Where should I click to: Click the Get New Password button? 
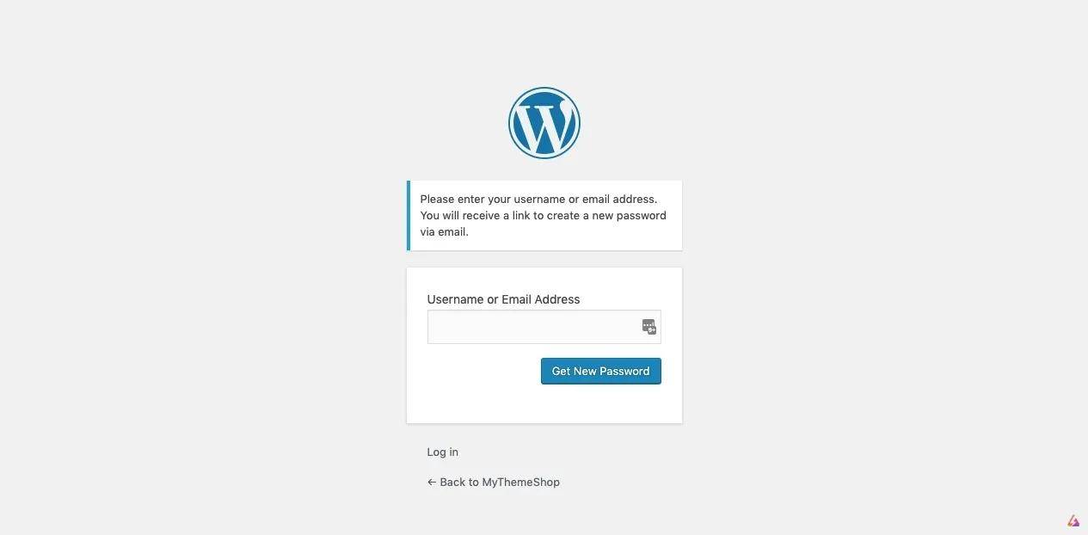coord(601,372)
